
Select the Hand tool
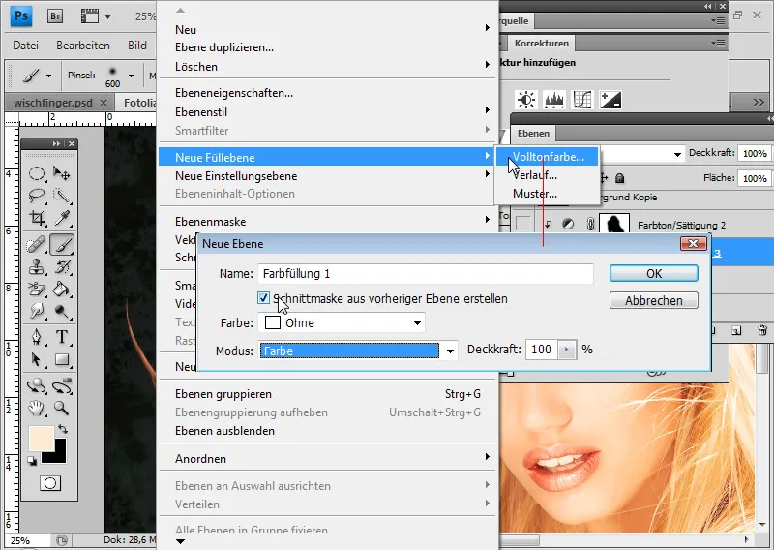37,408
